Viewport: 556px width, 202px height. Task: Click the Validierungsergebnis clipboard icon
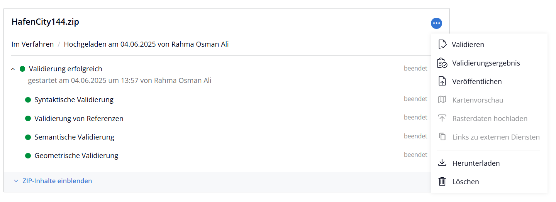point(442,63)
